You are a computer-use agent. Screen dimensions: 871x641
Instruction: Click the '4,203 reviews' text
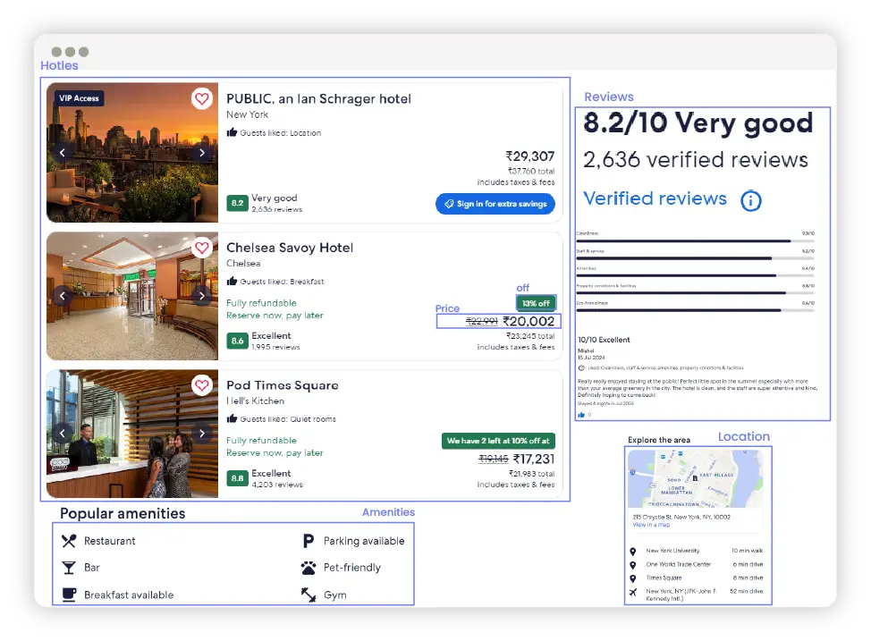(x=277, y=485)
